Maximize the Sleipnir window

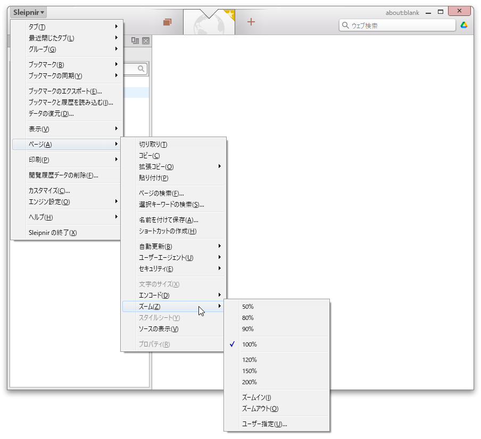pos(441,12)
